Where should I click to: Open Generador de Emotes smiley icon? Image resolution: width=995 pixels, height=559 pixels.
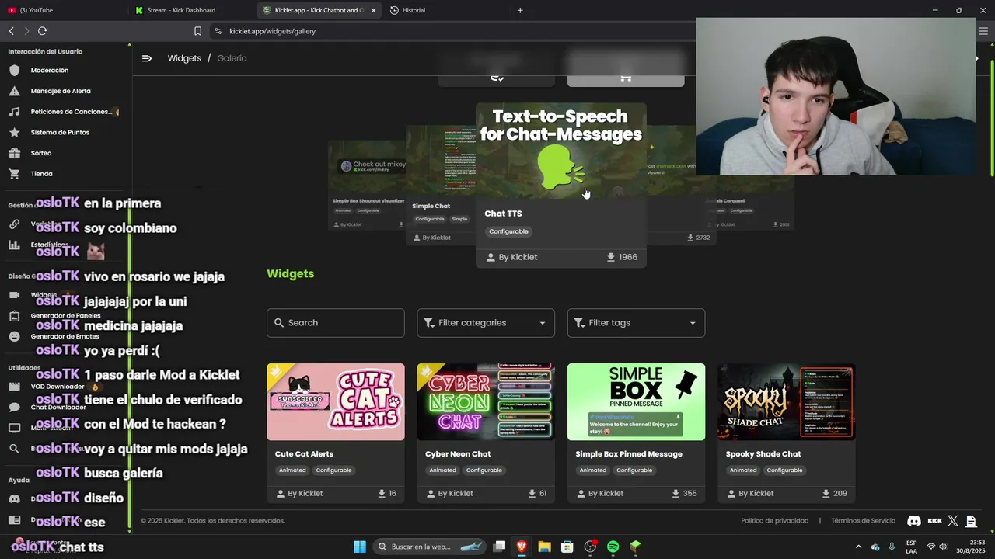pos(14,336)
